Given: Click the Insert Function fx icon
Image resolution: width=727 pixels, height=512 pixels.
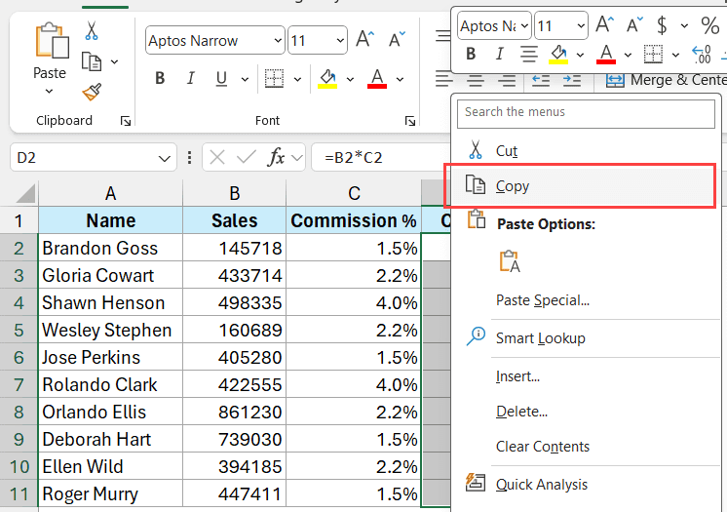Looking at the screenshot, I should click(277, 157).
